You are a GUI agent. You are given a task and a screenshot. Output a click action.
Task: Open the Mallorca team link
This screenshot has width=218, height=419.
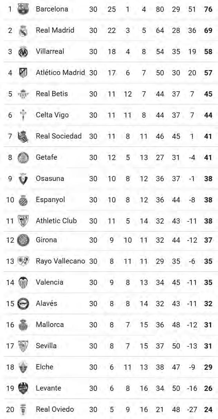pyautogui.click(x=50, y=325)
